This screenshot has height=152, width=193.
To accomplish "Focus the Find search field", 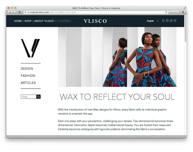I will pos(29,97).
